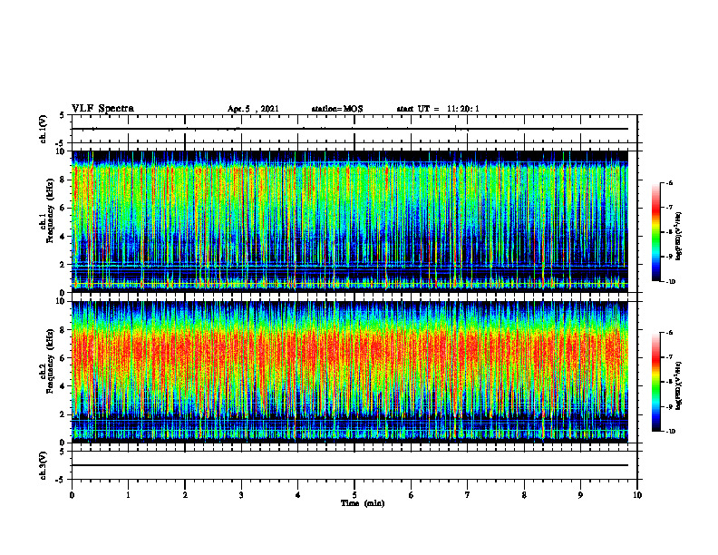The height and width of the screenshot is (555, 718).
Task: Click the 'start UT = 11:20: 1' text
Action: (x=438, y=109)
